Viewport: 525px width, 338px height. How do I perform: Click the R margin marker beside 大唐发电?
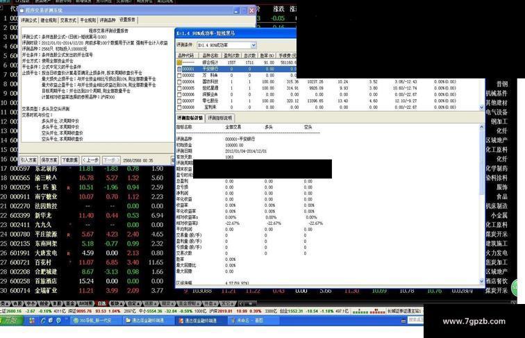pos(68,253)
